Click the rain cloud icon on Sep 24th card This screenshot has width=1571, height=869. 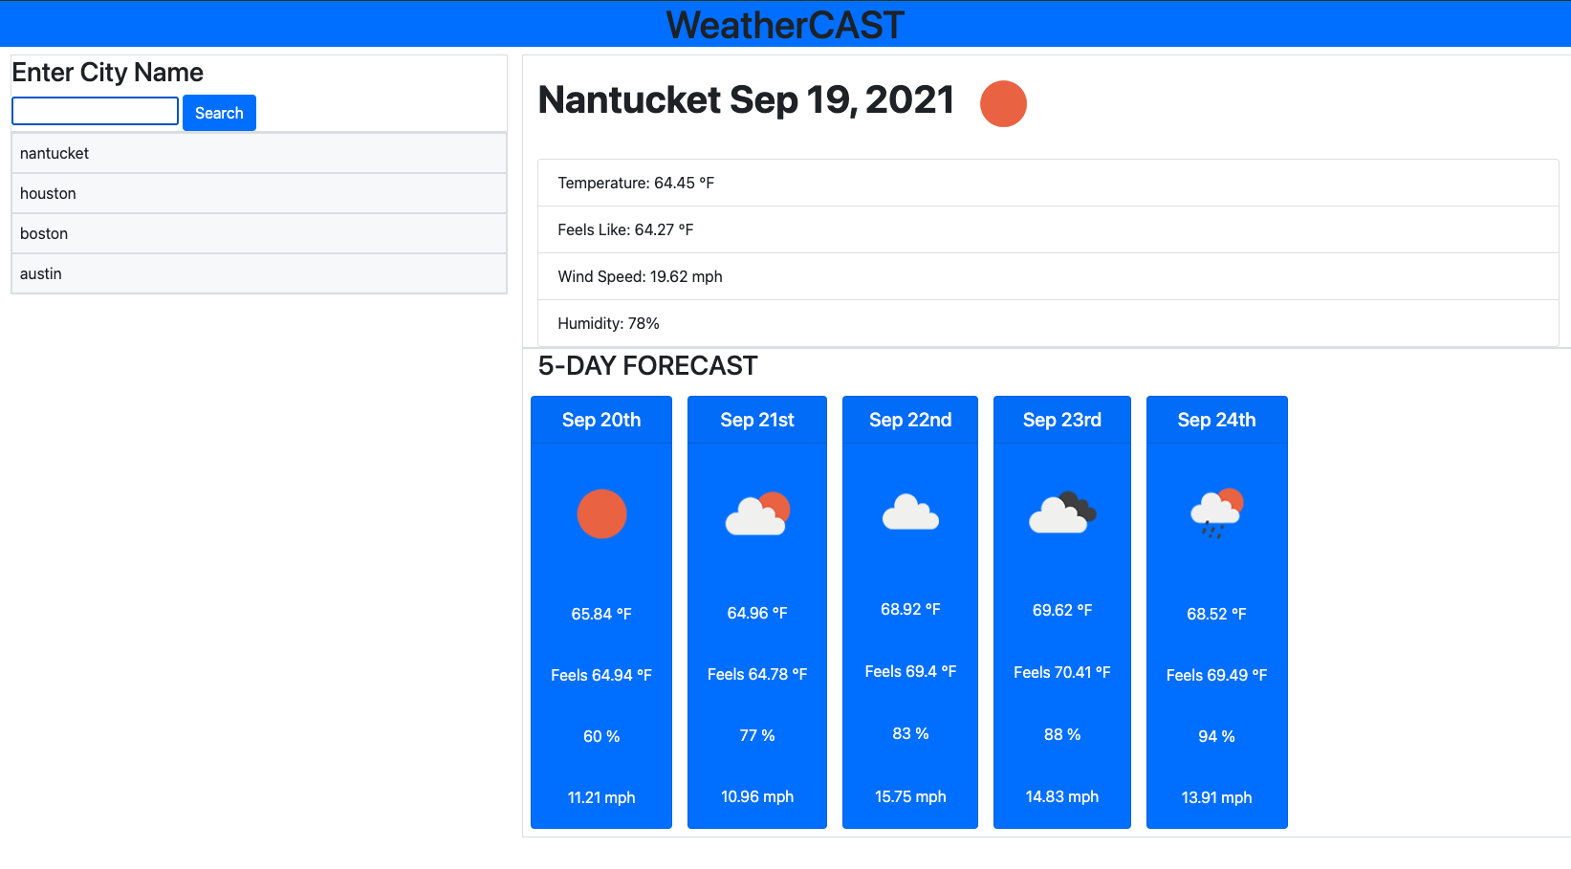pos(1216,516)
